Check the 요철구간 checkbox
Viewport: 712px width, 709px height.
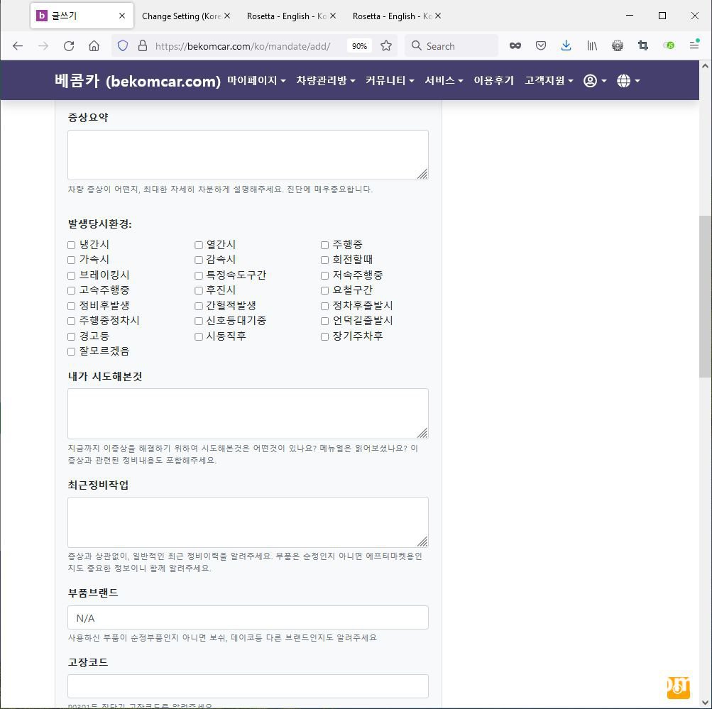(324, 290)
